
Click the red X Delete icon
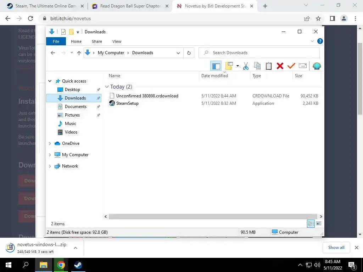[x=280, y=66]
